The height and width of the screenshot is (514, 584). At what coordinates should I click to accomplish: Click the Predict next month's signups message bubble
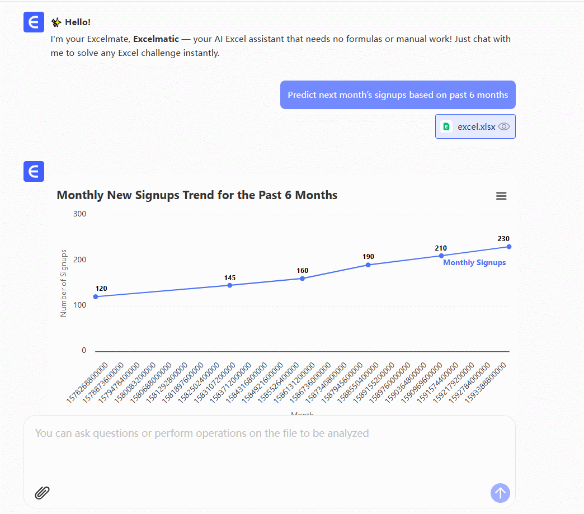point(398,95)
